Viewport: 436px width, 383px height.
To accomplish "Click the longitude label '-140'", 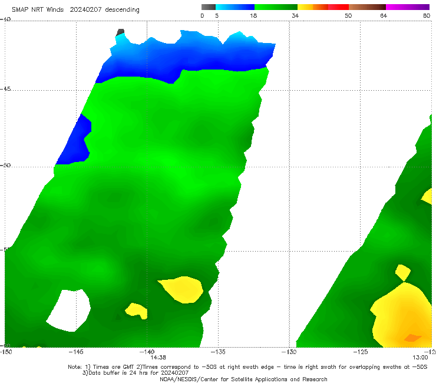I will 147,352.
